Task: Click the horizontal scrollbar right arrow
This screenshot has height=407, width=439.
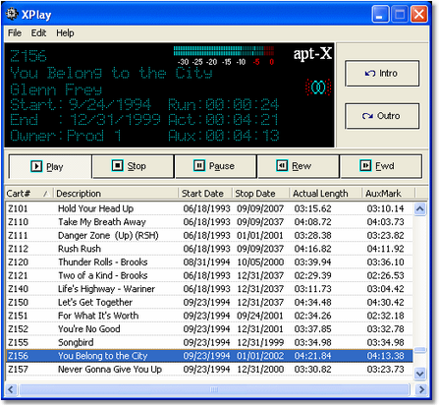Action: tap(421, 389)
